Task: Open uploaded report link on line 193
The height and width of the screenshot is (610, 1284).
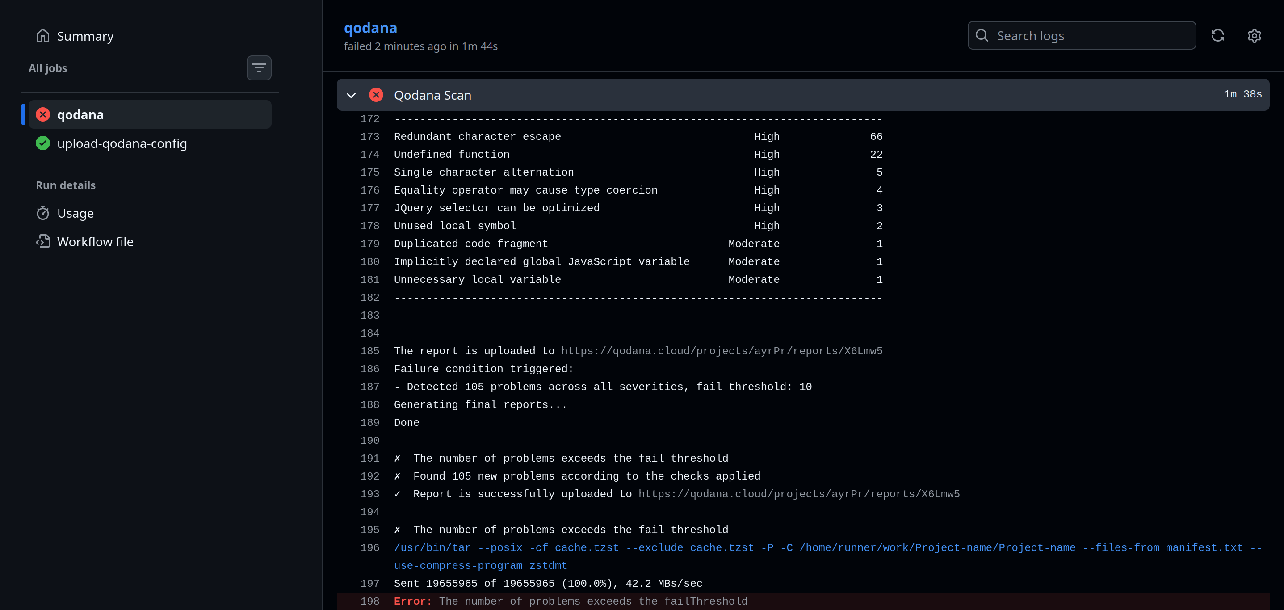Action: click(x=798, y=494)
